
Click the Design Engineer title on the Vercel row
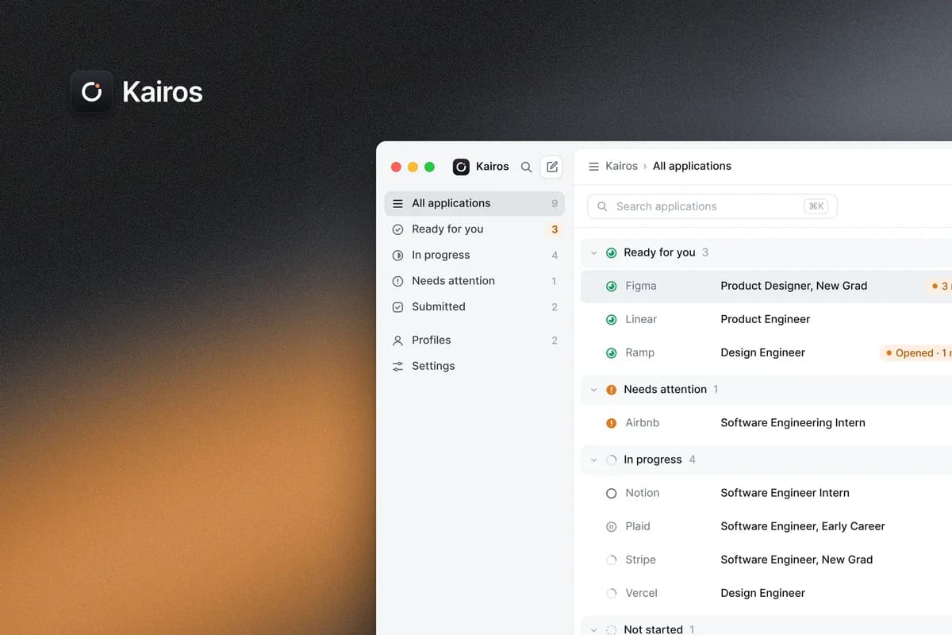pos(762,593)
